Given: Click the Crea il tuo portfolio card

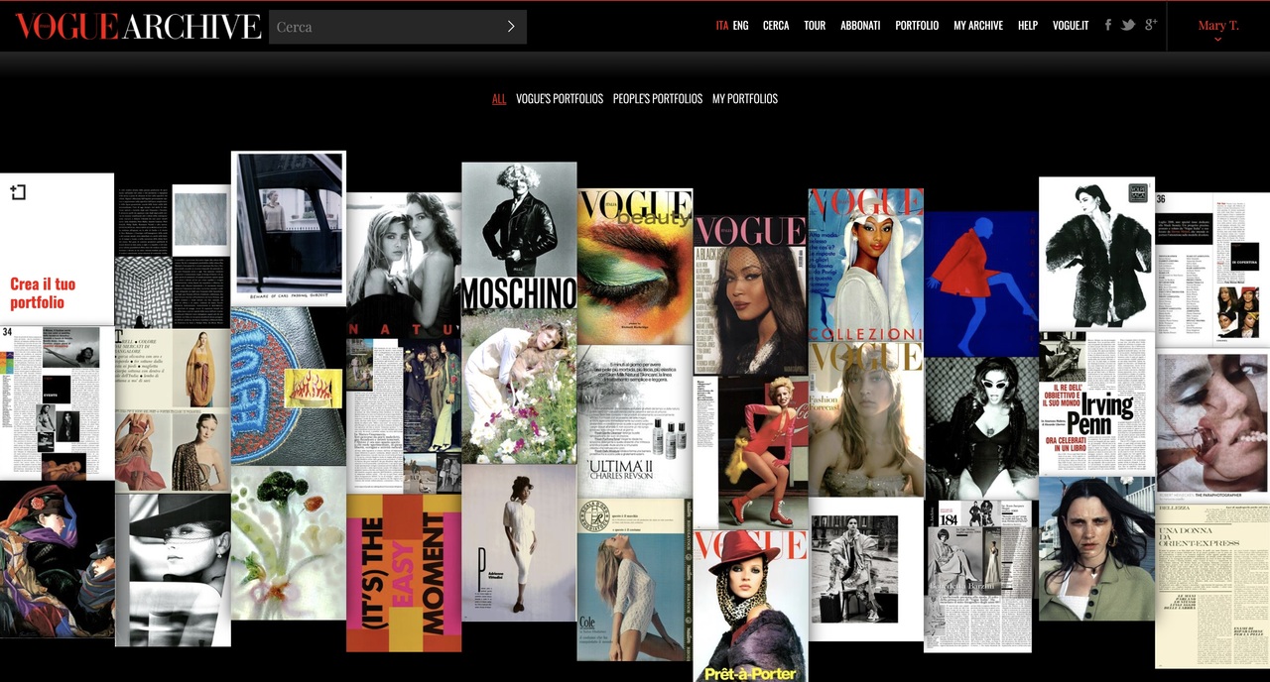Looking at the screenshot, I should point(57,249).
